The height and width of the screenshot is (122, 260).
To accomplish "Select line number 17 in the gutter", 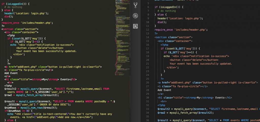I will [148, 48].
